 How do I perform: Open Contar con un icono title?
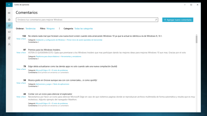coord(50,94)
